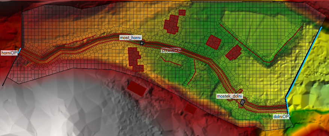The image size is (329, 136).
Task: Select the long blue downstream boundary line
Action: [x=304, y=62]
